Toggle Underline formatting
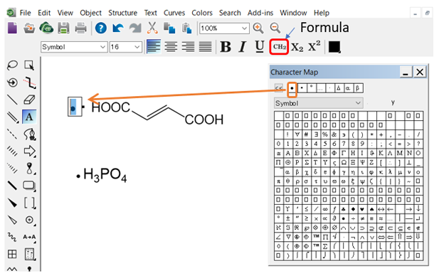434x276 pixels. pos(260,47)
